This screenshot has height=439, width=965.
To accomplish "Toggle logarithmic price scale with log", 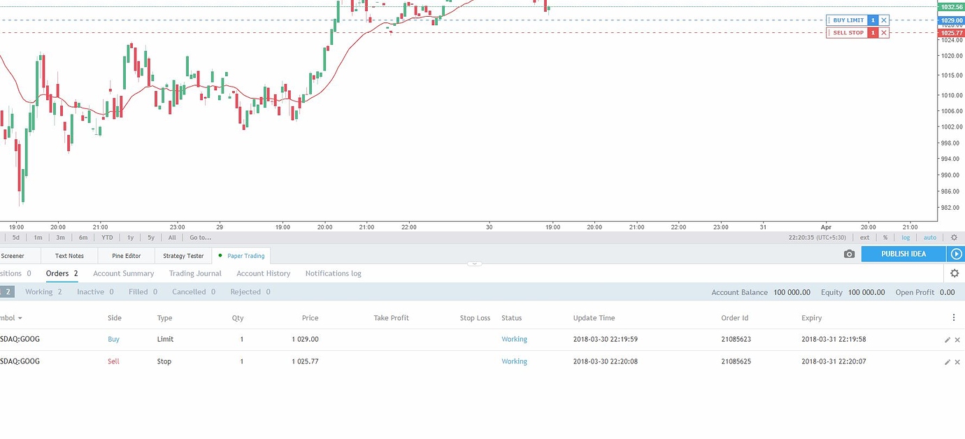I will click(x=906, y=237).
